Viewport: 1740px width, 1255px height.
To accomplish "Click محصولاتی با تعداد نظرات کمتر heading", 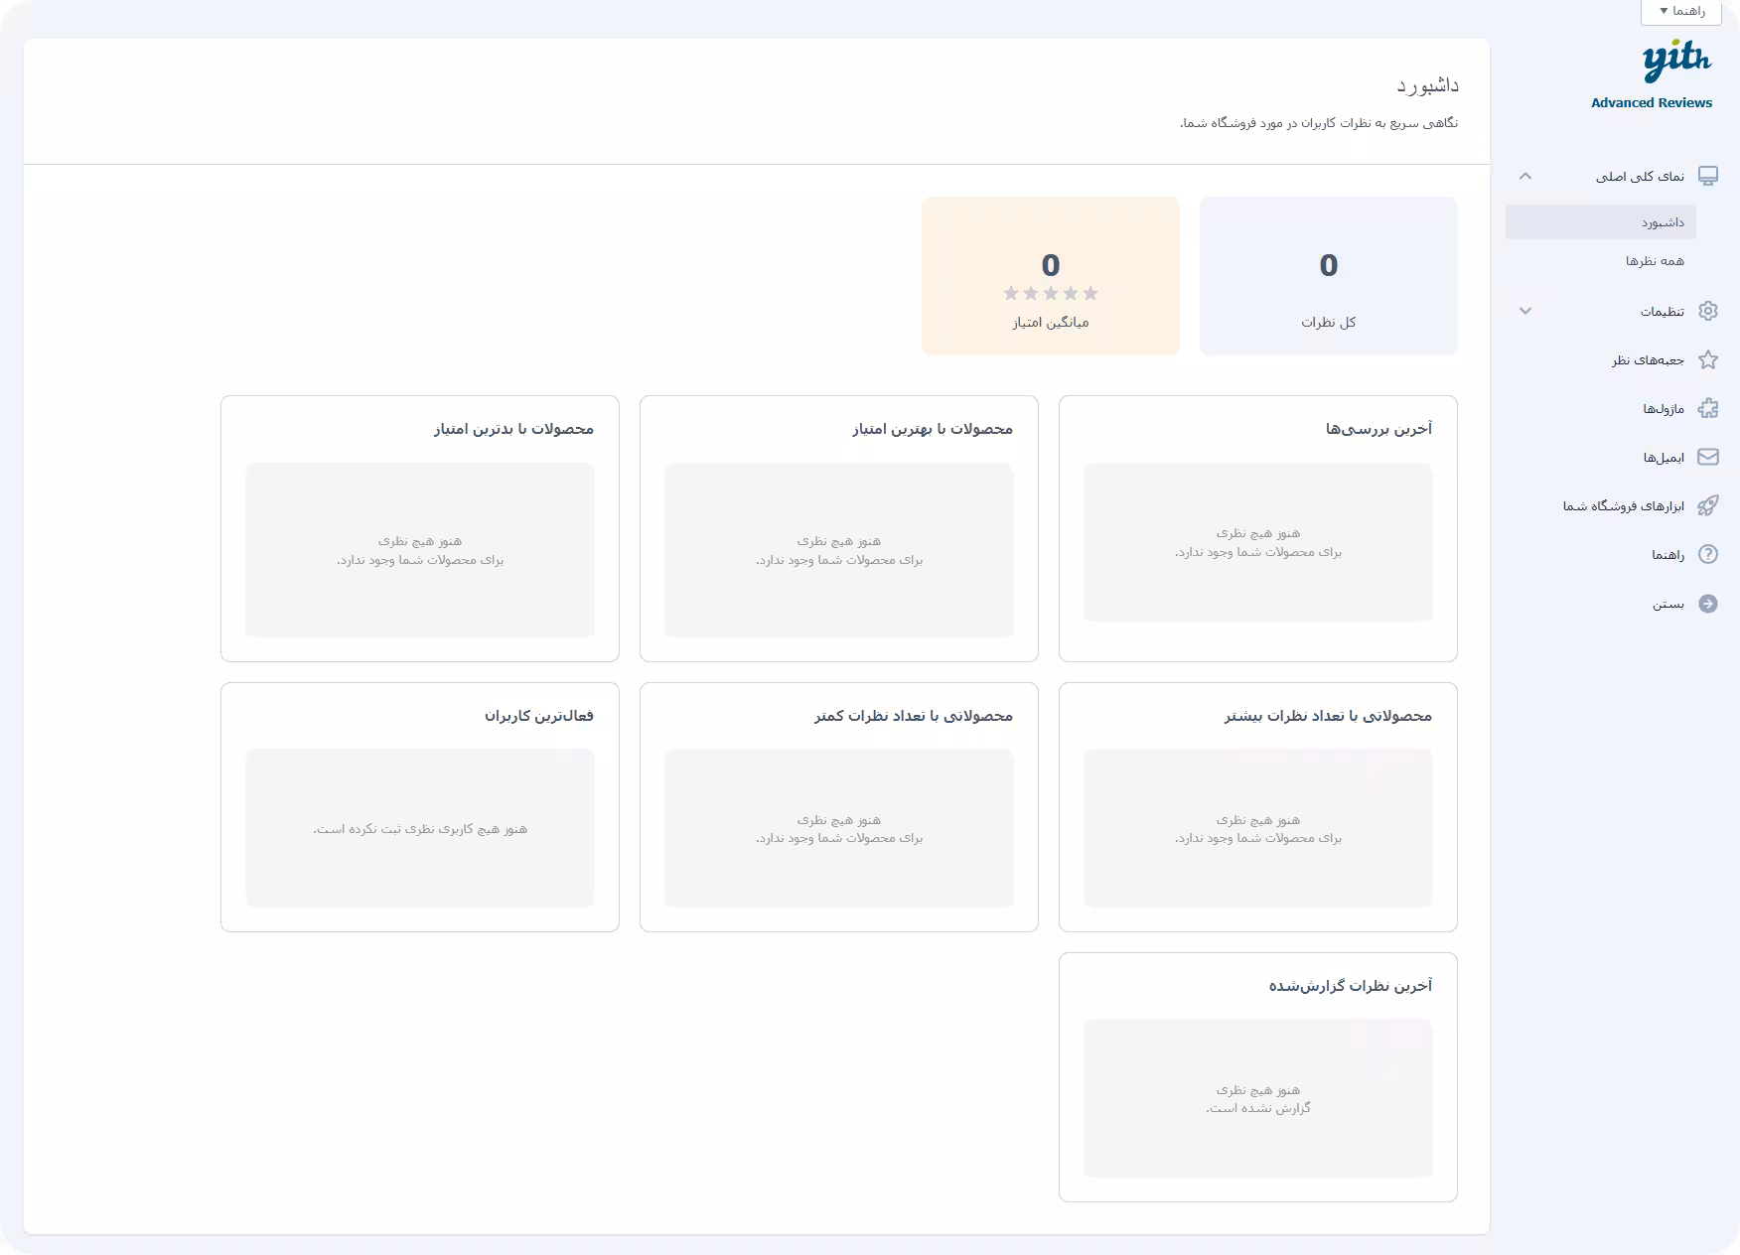I will click(914, 716).
